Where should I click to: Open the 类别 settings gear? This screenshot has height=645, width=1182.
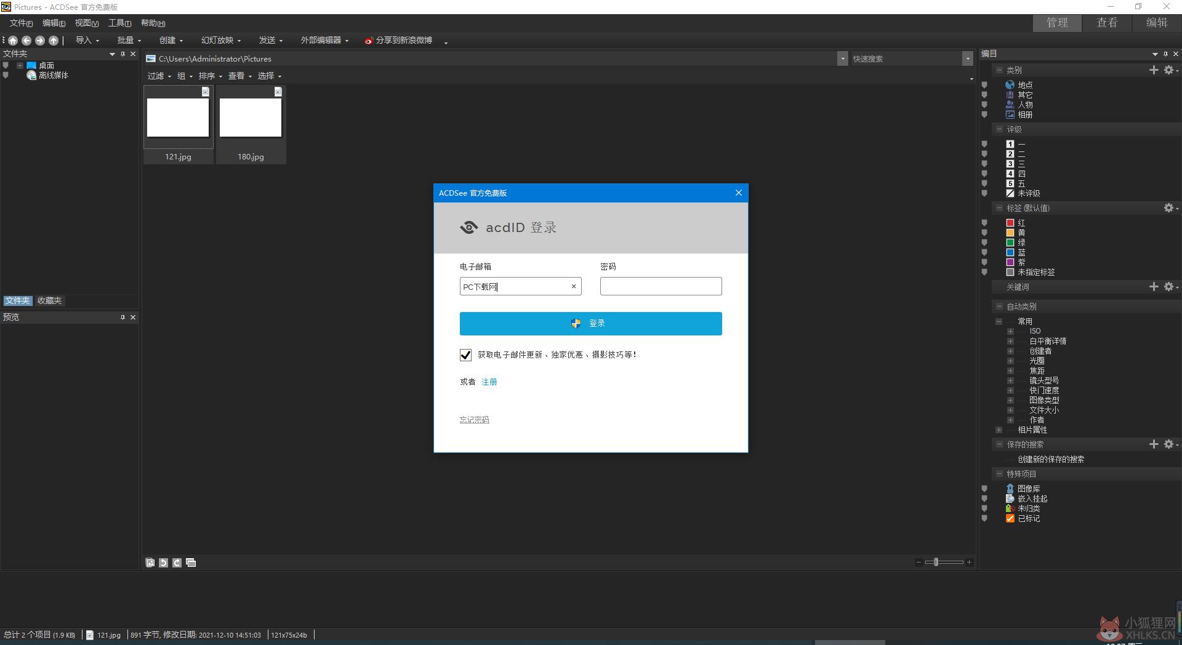[1168, 70]
